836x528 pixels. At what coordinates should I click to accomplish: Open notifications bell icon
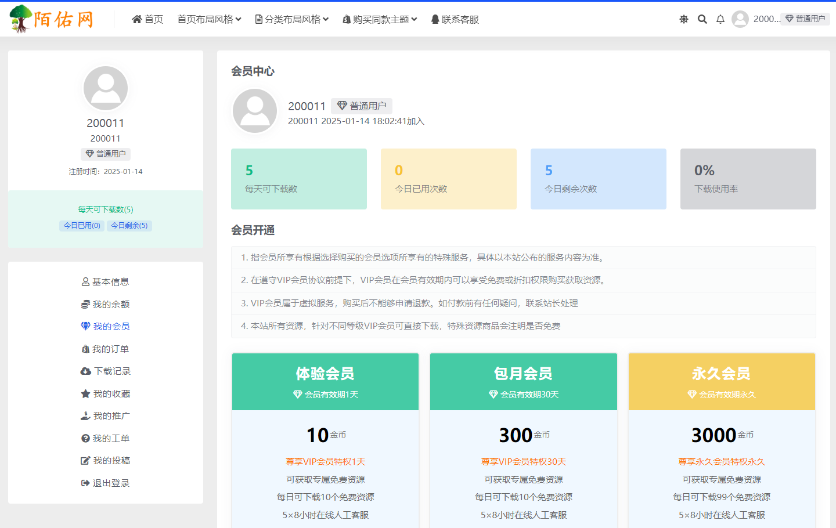[720, 19]
